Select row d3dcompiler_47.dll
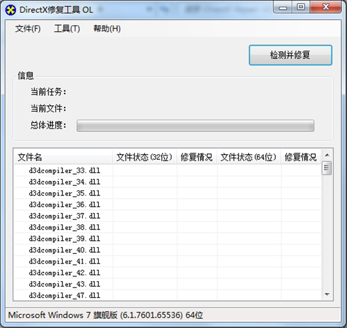Viewport: 347px width, 328px height. pos(168,295)
